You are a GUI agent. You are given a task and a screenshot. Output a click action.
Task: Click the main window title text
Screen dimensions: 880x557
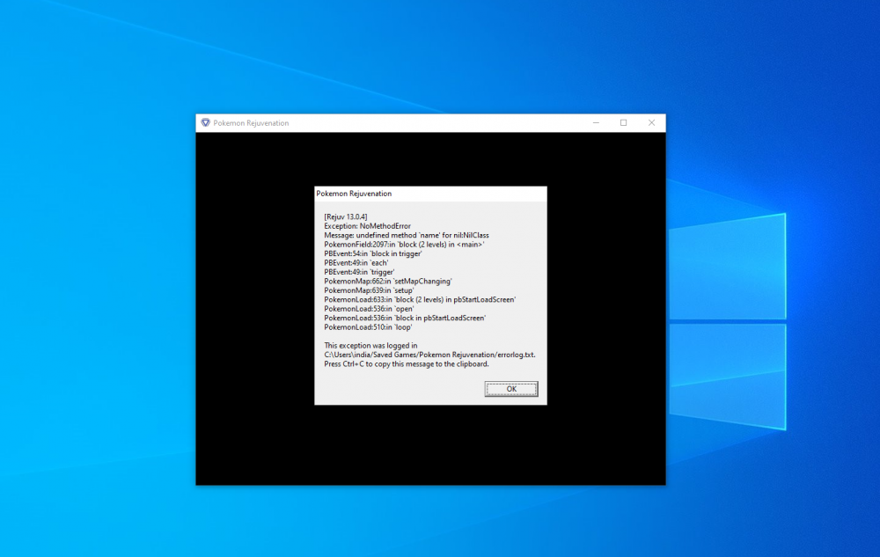pyautogui.click(x=251, y=123)
